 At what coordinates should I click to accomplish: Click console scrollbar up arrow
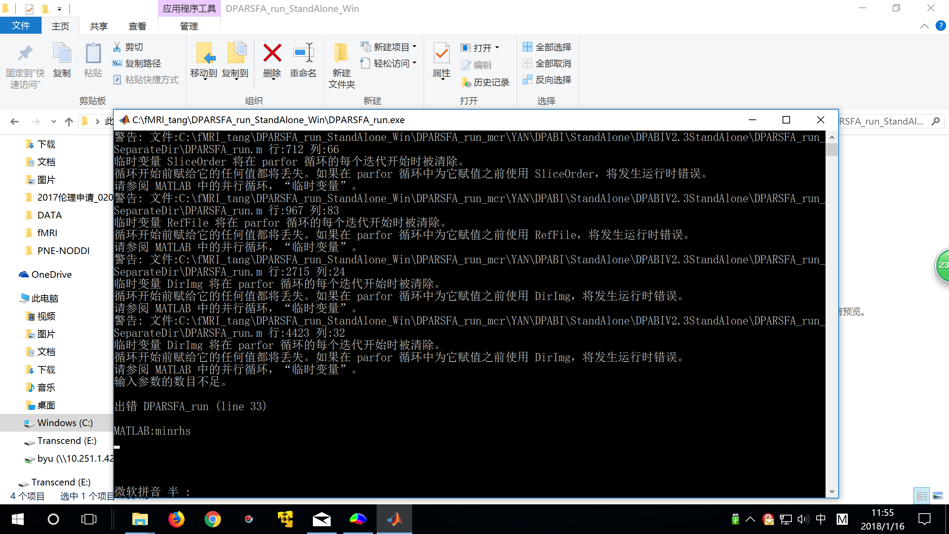click(832, 137)
